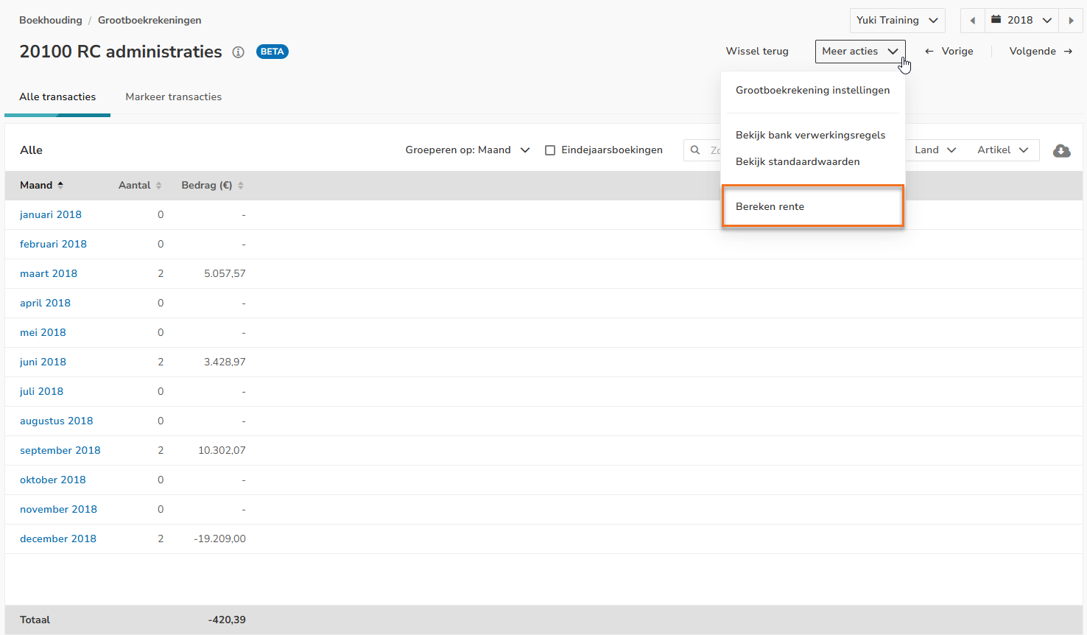
Task: Open mei 2018 row link
Action: click(x=43, y=332)
